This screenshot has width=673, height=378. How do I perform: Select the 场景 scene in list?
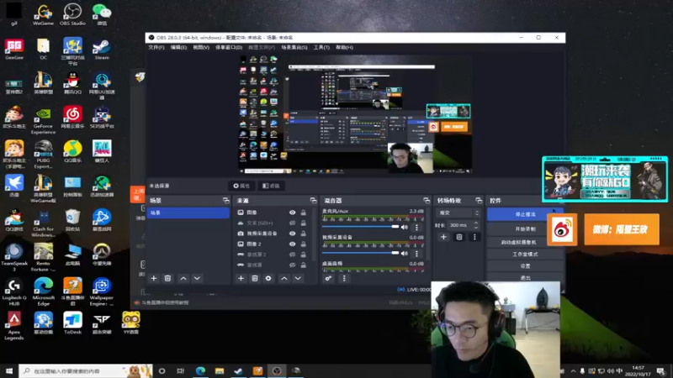point(188,213)
